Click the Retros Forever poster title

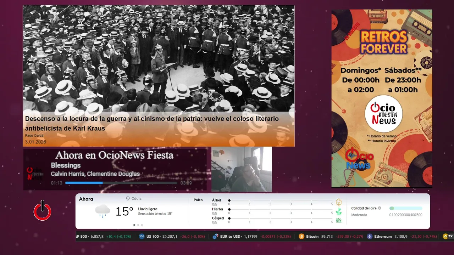pyautogui.click(x=384, y=42)
